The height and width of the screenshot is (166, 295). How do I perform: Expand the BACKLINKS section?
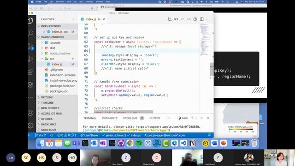tap(57, 125)
